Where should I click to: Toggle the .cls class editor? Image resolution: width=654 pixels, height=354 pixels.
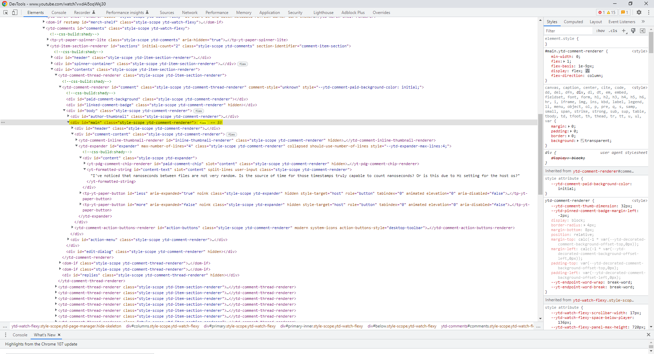[613, 31]
